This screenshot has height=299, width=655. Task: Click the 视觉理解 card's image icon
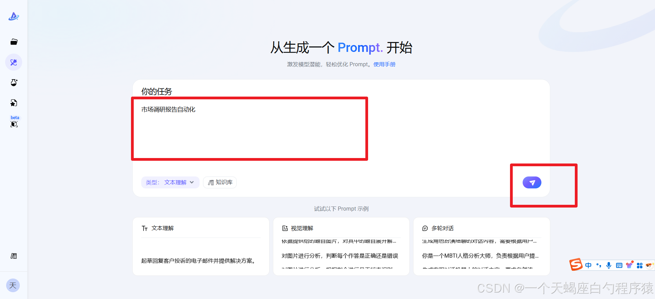click(x=285, y=228)
